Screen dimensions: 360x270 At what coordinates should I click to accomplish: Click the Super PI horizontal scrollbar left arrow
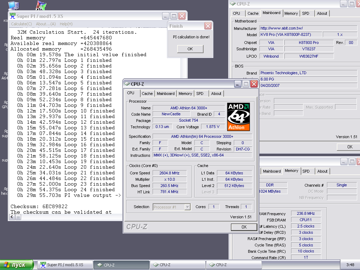[x=12, y=217]
